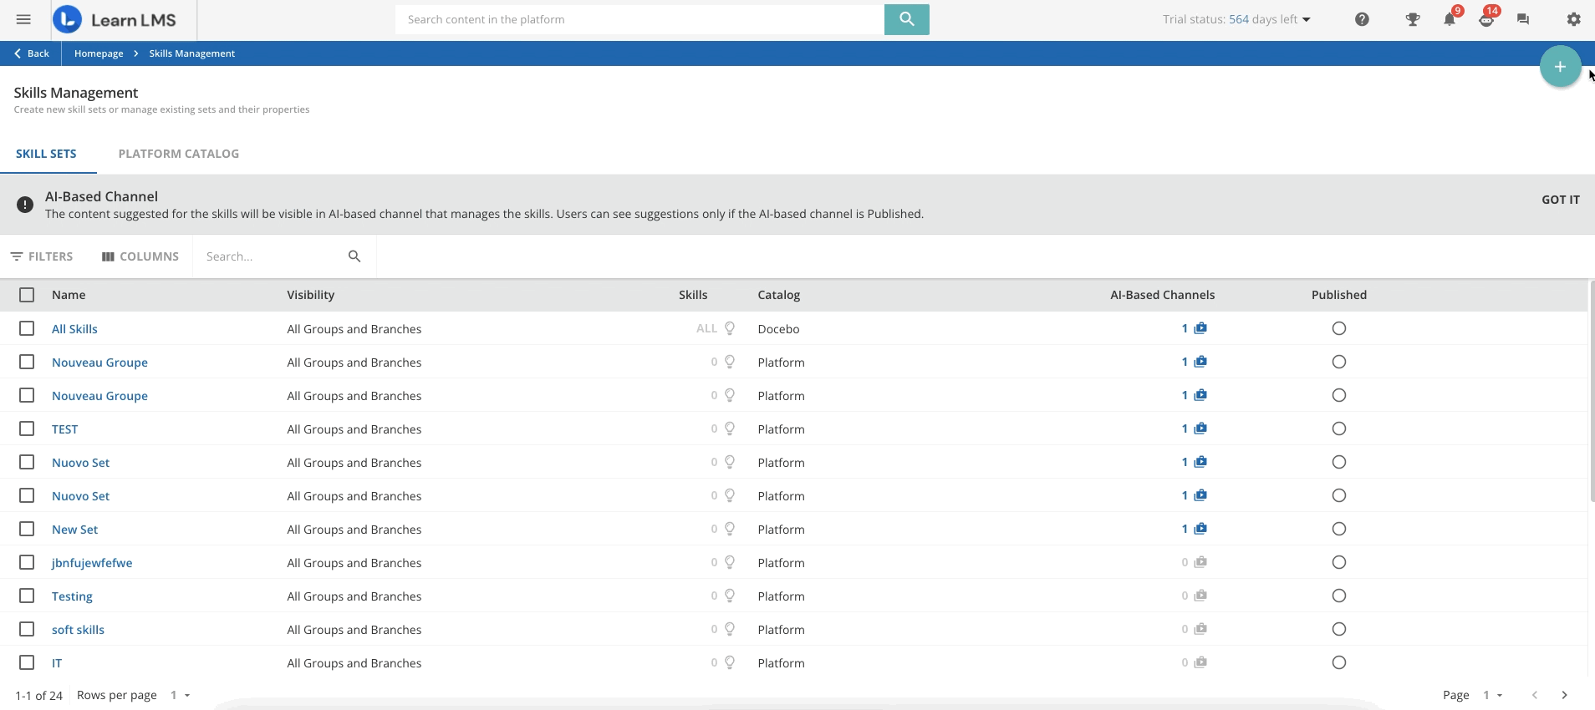Open the chat messages icon
This screenshot has height=710, width=1595.
[1522, 19]
